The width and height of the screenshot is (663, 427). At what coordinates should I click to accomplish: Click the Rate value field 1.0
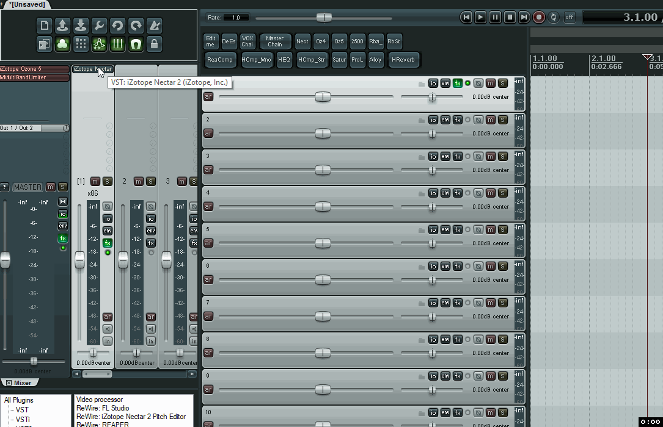tap(236, 17)
